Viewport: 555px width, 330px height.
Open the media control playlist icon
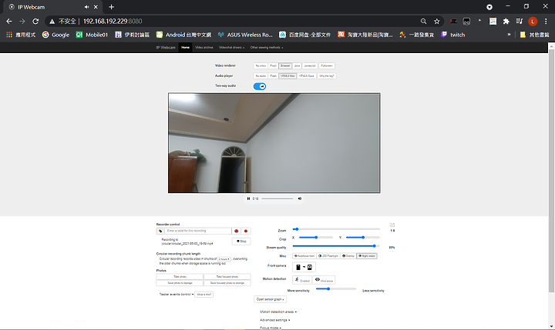point(520,22)
